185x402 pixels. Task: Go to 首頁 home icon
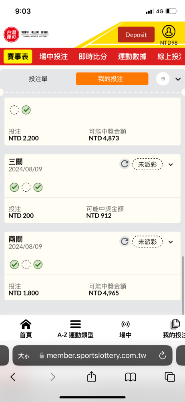point(26,324)
